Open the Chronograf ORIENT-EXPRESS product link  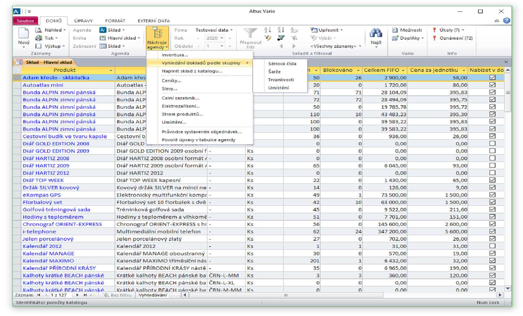click(62, 224)
